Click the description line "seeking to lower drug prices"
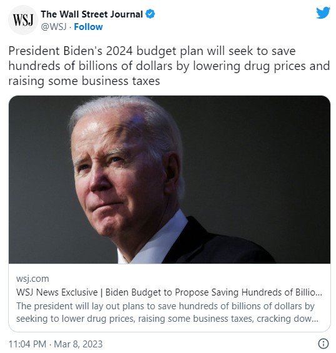This screenshot has height=353, width=336. click(167, 319)
